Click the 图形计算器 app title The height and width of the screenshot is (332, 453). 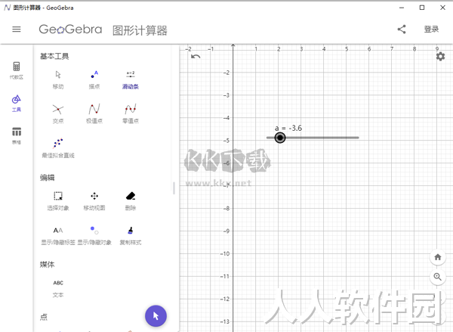(140, 30)
